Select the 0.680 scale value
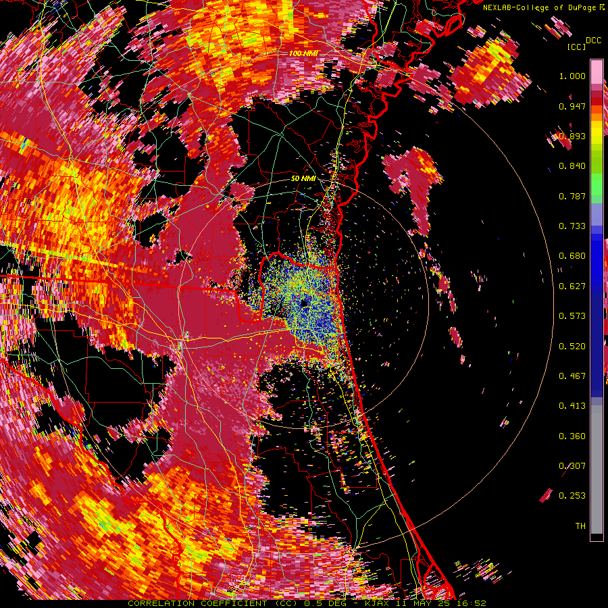The image size is (608, 608). (x=572, y=256)
